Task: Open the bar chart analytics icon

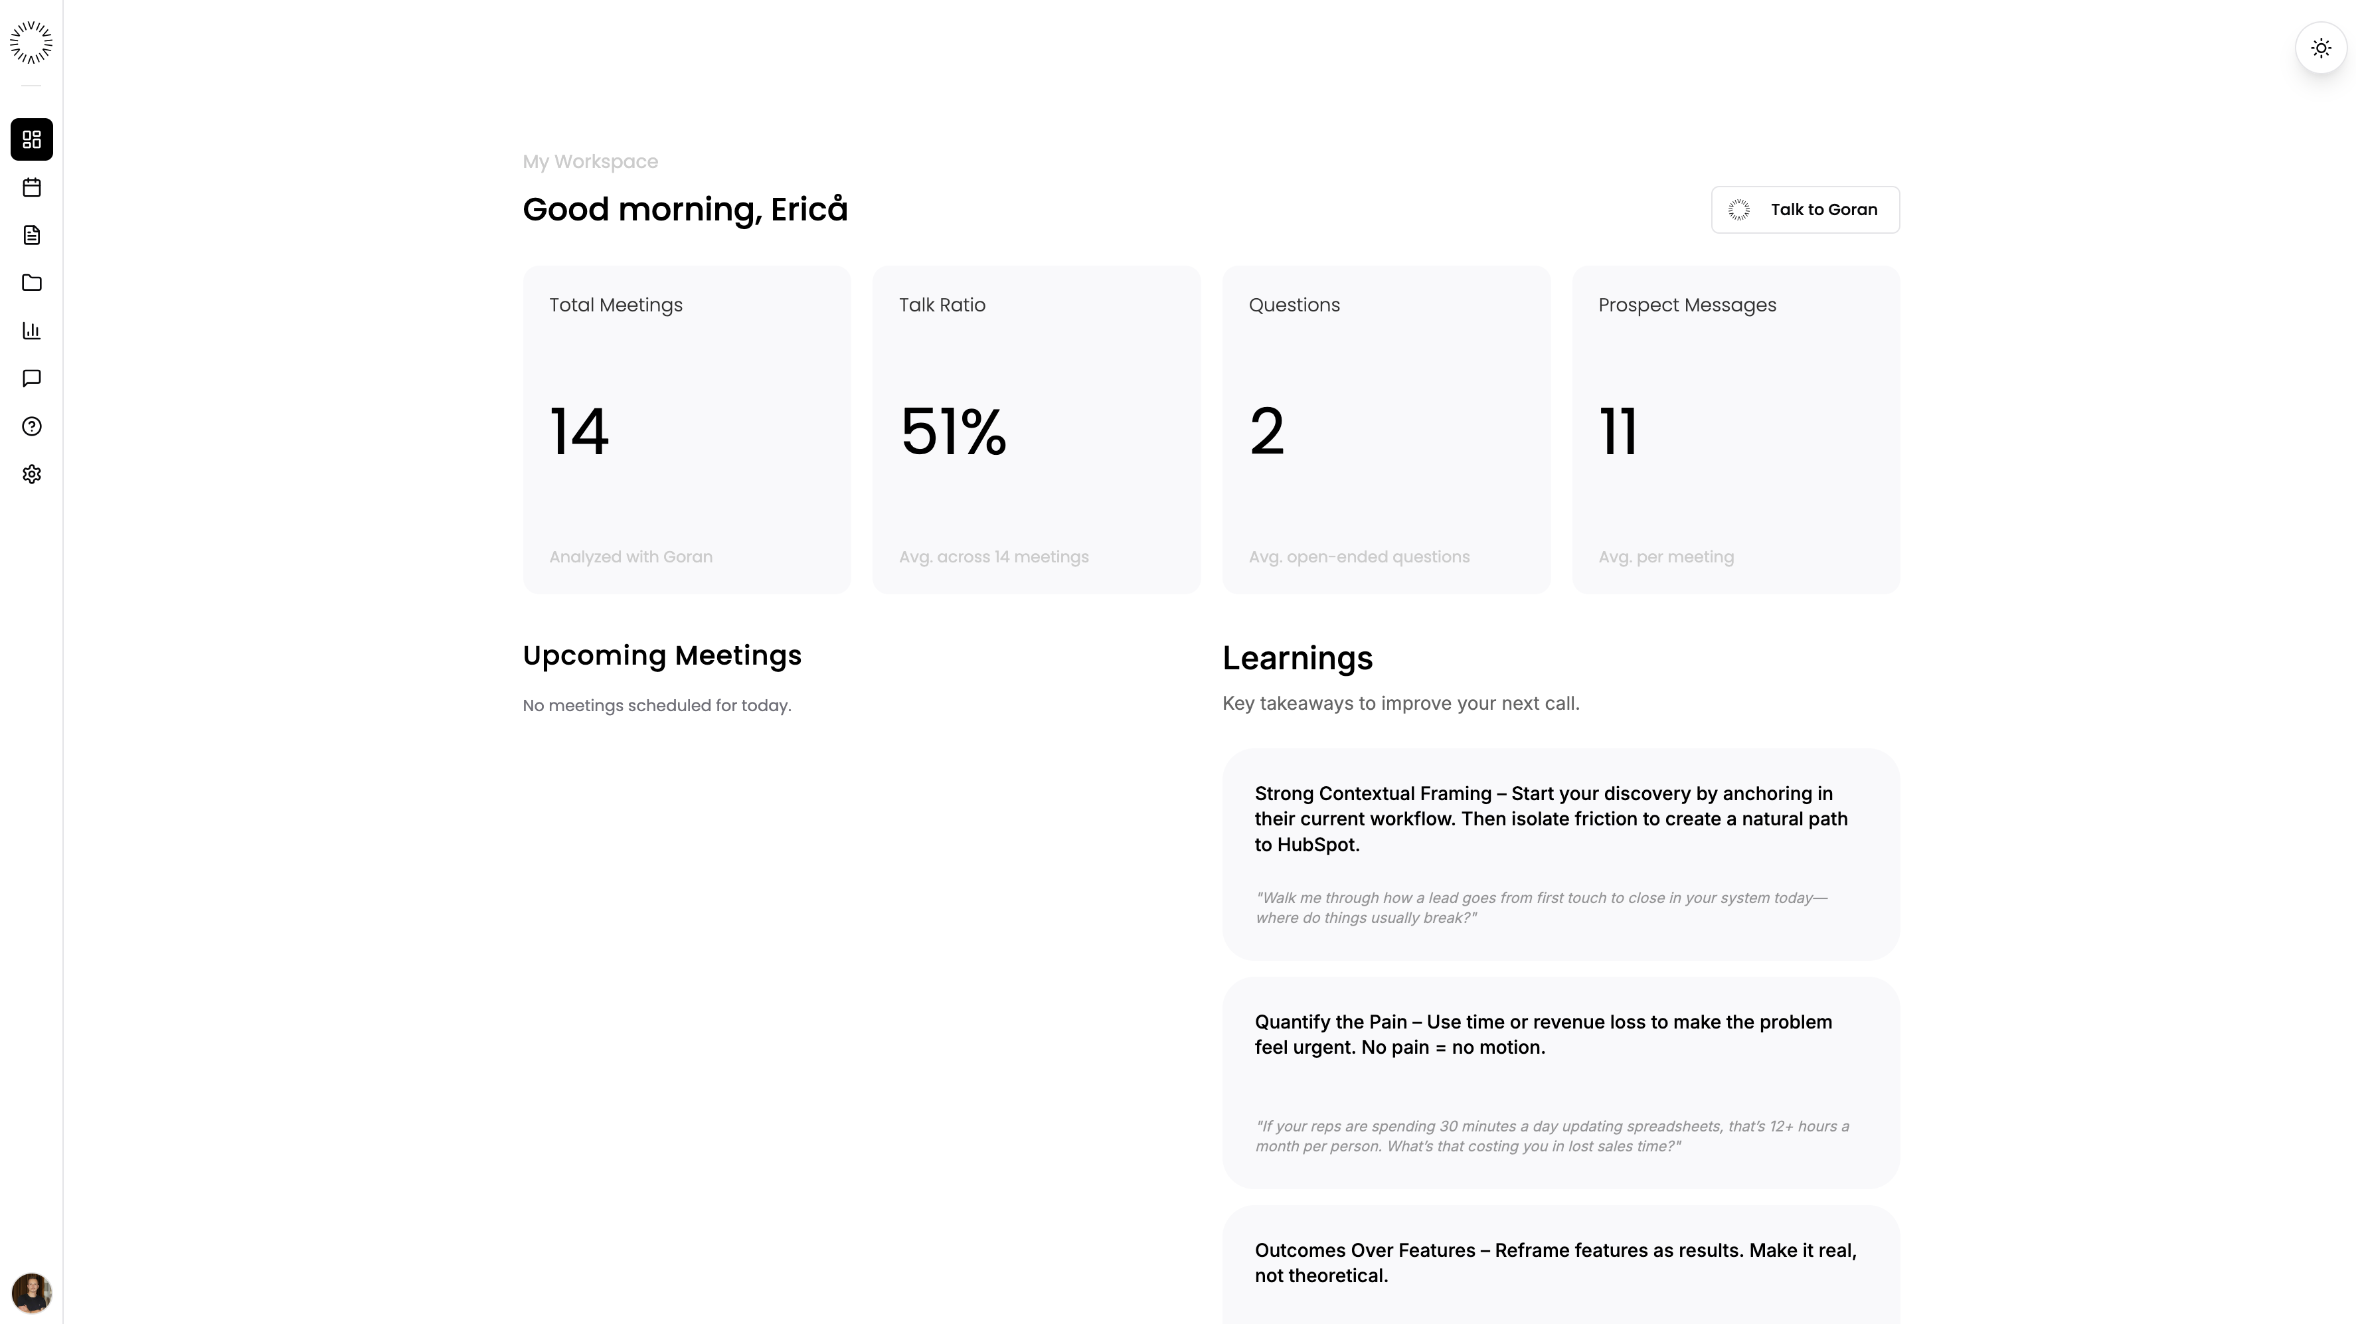Action: (x=31, y=330)
